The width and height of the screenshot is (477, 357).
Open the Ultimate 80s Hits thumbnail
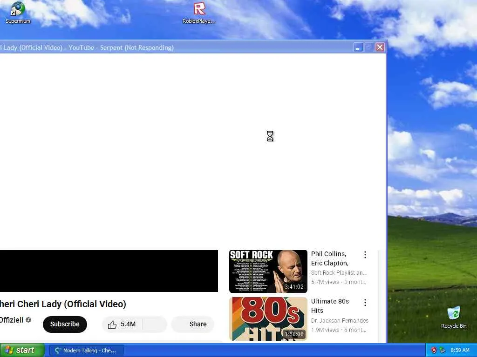pyautogui.click(x=268, y=319)
